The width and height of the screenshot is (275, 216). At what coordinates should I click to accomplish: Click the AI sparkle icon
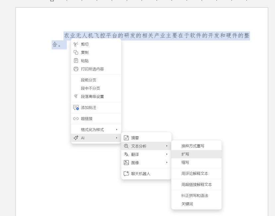[x=76, y=138]
